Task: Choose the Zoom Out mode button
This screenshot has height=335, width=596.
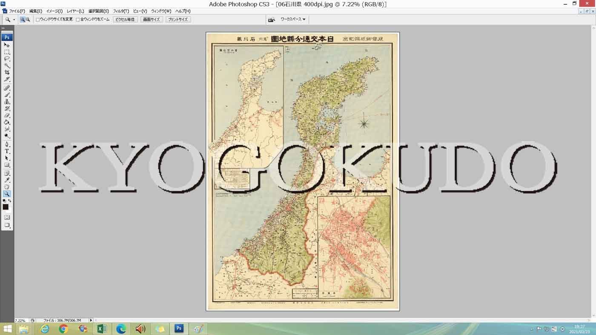Action: pos(28,20)
